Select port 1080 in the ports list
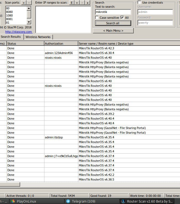 point(16,15)
